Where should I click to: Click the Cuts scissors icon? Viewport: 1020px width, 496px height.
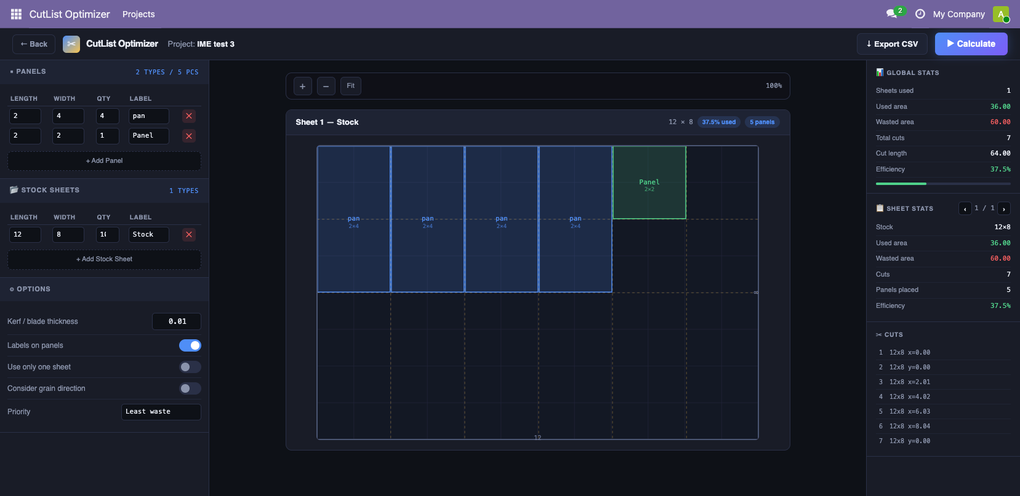tap(879, 335)
